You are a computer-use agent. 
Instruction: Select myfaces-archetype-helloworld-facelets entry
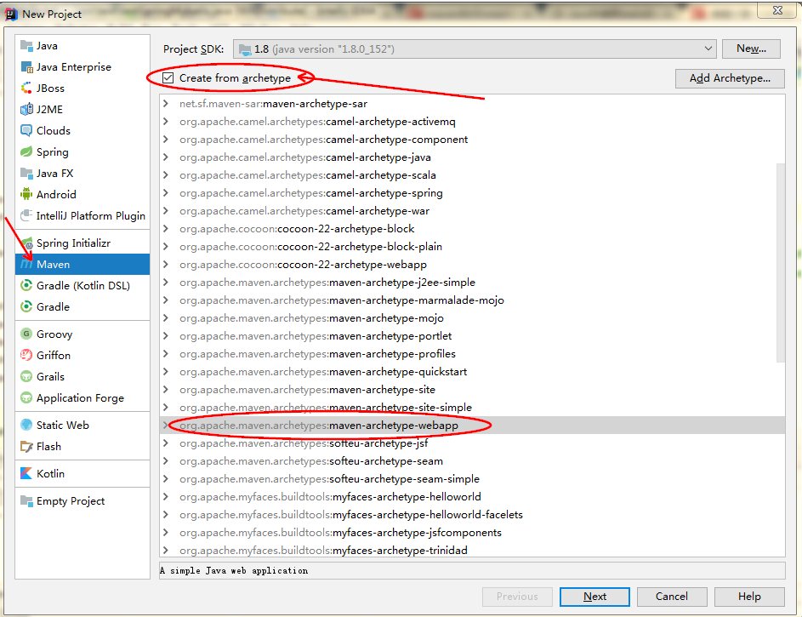coord(472,515)
